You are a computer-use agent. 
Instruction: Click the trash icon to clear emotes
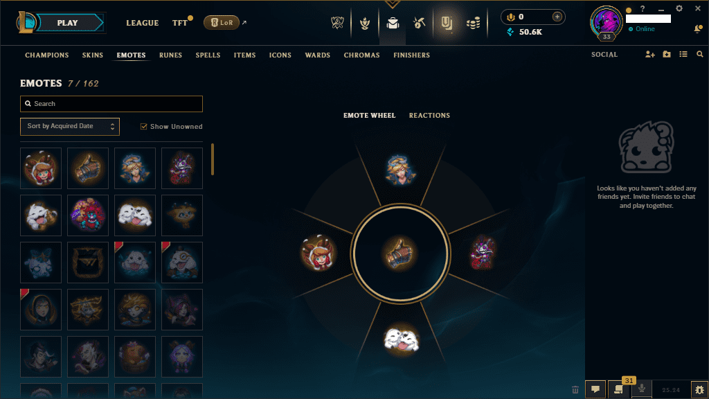[575, 389]
